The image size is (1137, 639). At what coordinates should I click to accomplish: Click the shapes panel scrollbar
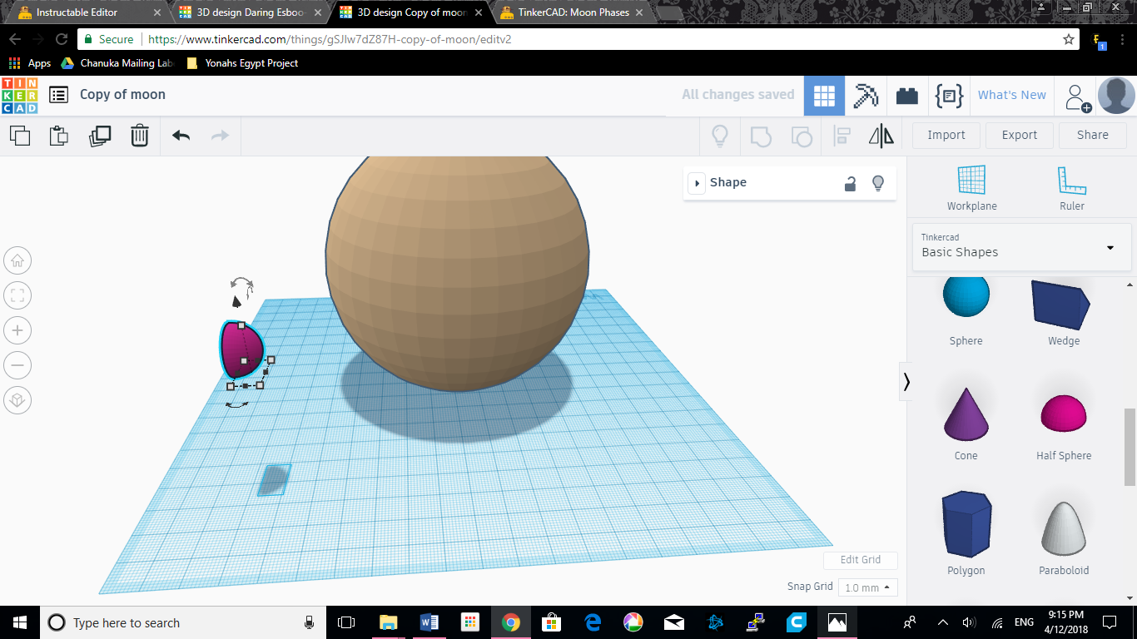(x=1130, y=447)
